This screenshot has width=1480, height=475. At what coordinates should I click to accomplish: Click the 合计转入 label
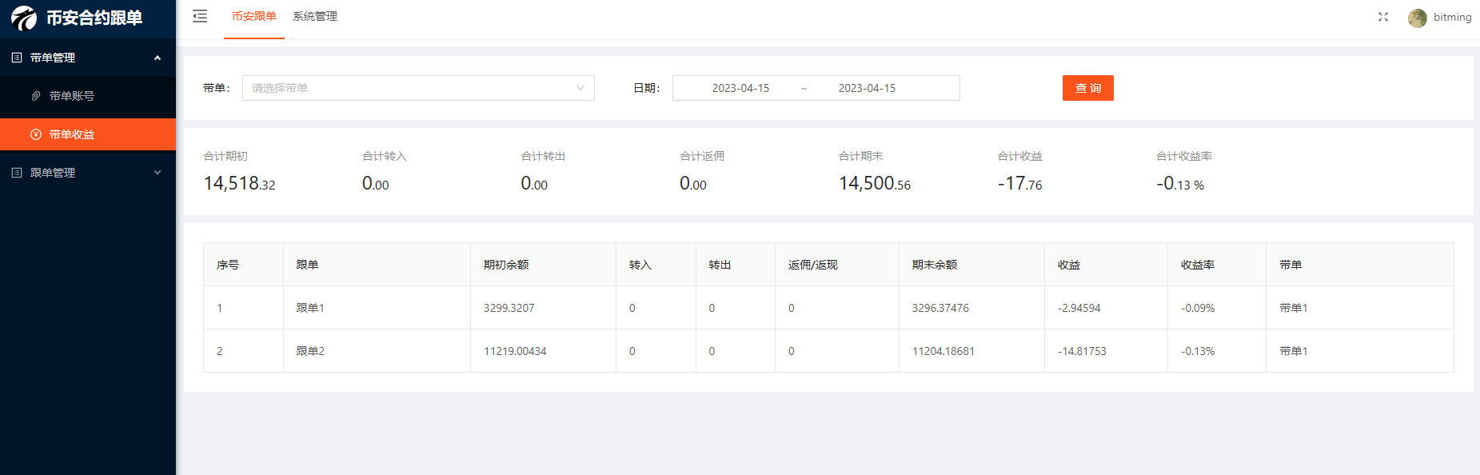385,156
